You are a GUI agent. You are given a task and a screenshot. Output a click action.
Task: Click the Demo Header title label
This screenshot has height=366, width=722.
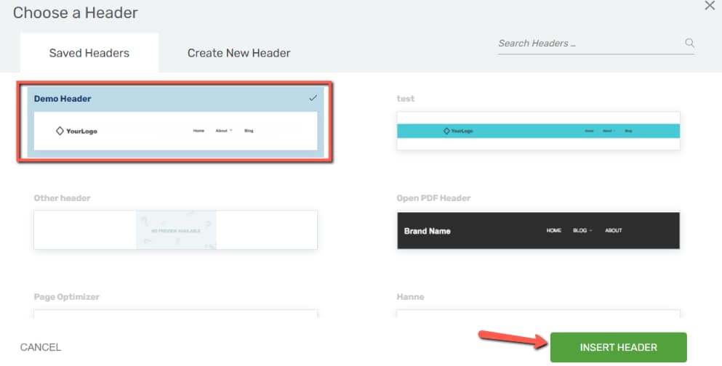(x=63, y=98)
